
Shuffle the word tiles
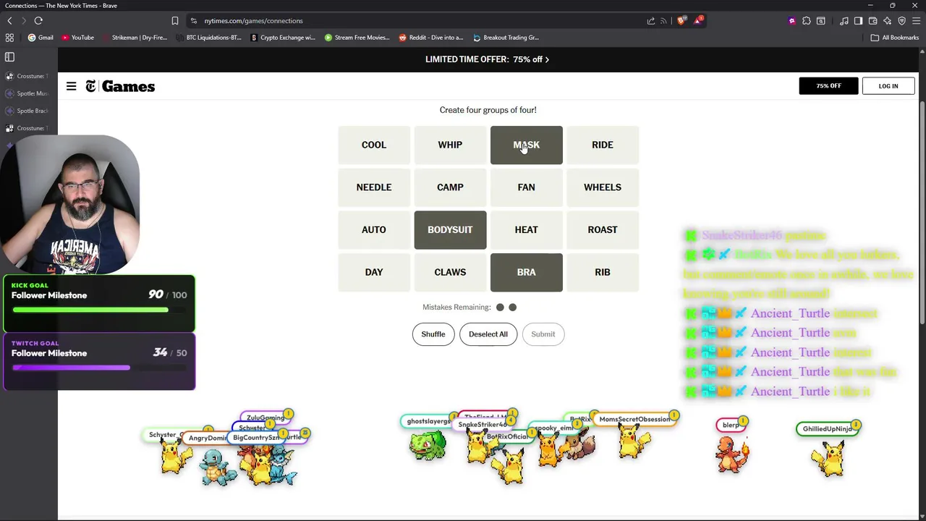pyautogui.click(x=433, y=334)
